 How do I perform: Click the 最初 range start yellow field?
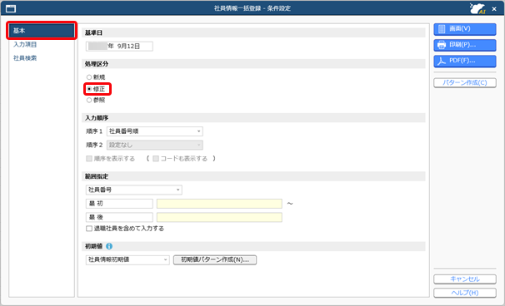(x=219, y=204)
